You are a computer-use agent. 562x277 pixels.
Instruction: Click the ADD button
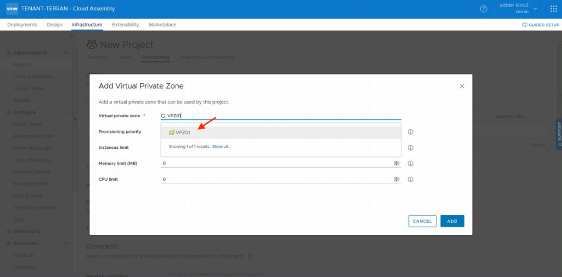(x=452, y=221)
